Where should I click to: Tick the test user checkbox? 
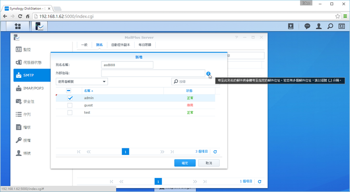[70, 112]
